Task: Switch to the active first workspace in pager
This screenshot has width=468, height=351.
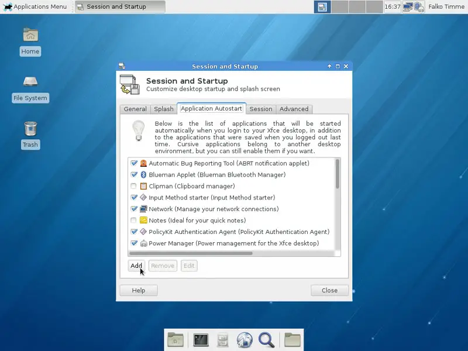Action: tap(322, 6)
